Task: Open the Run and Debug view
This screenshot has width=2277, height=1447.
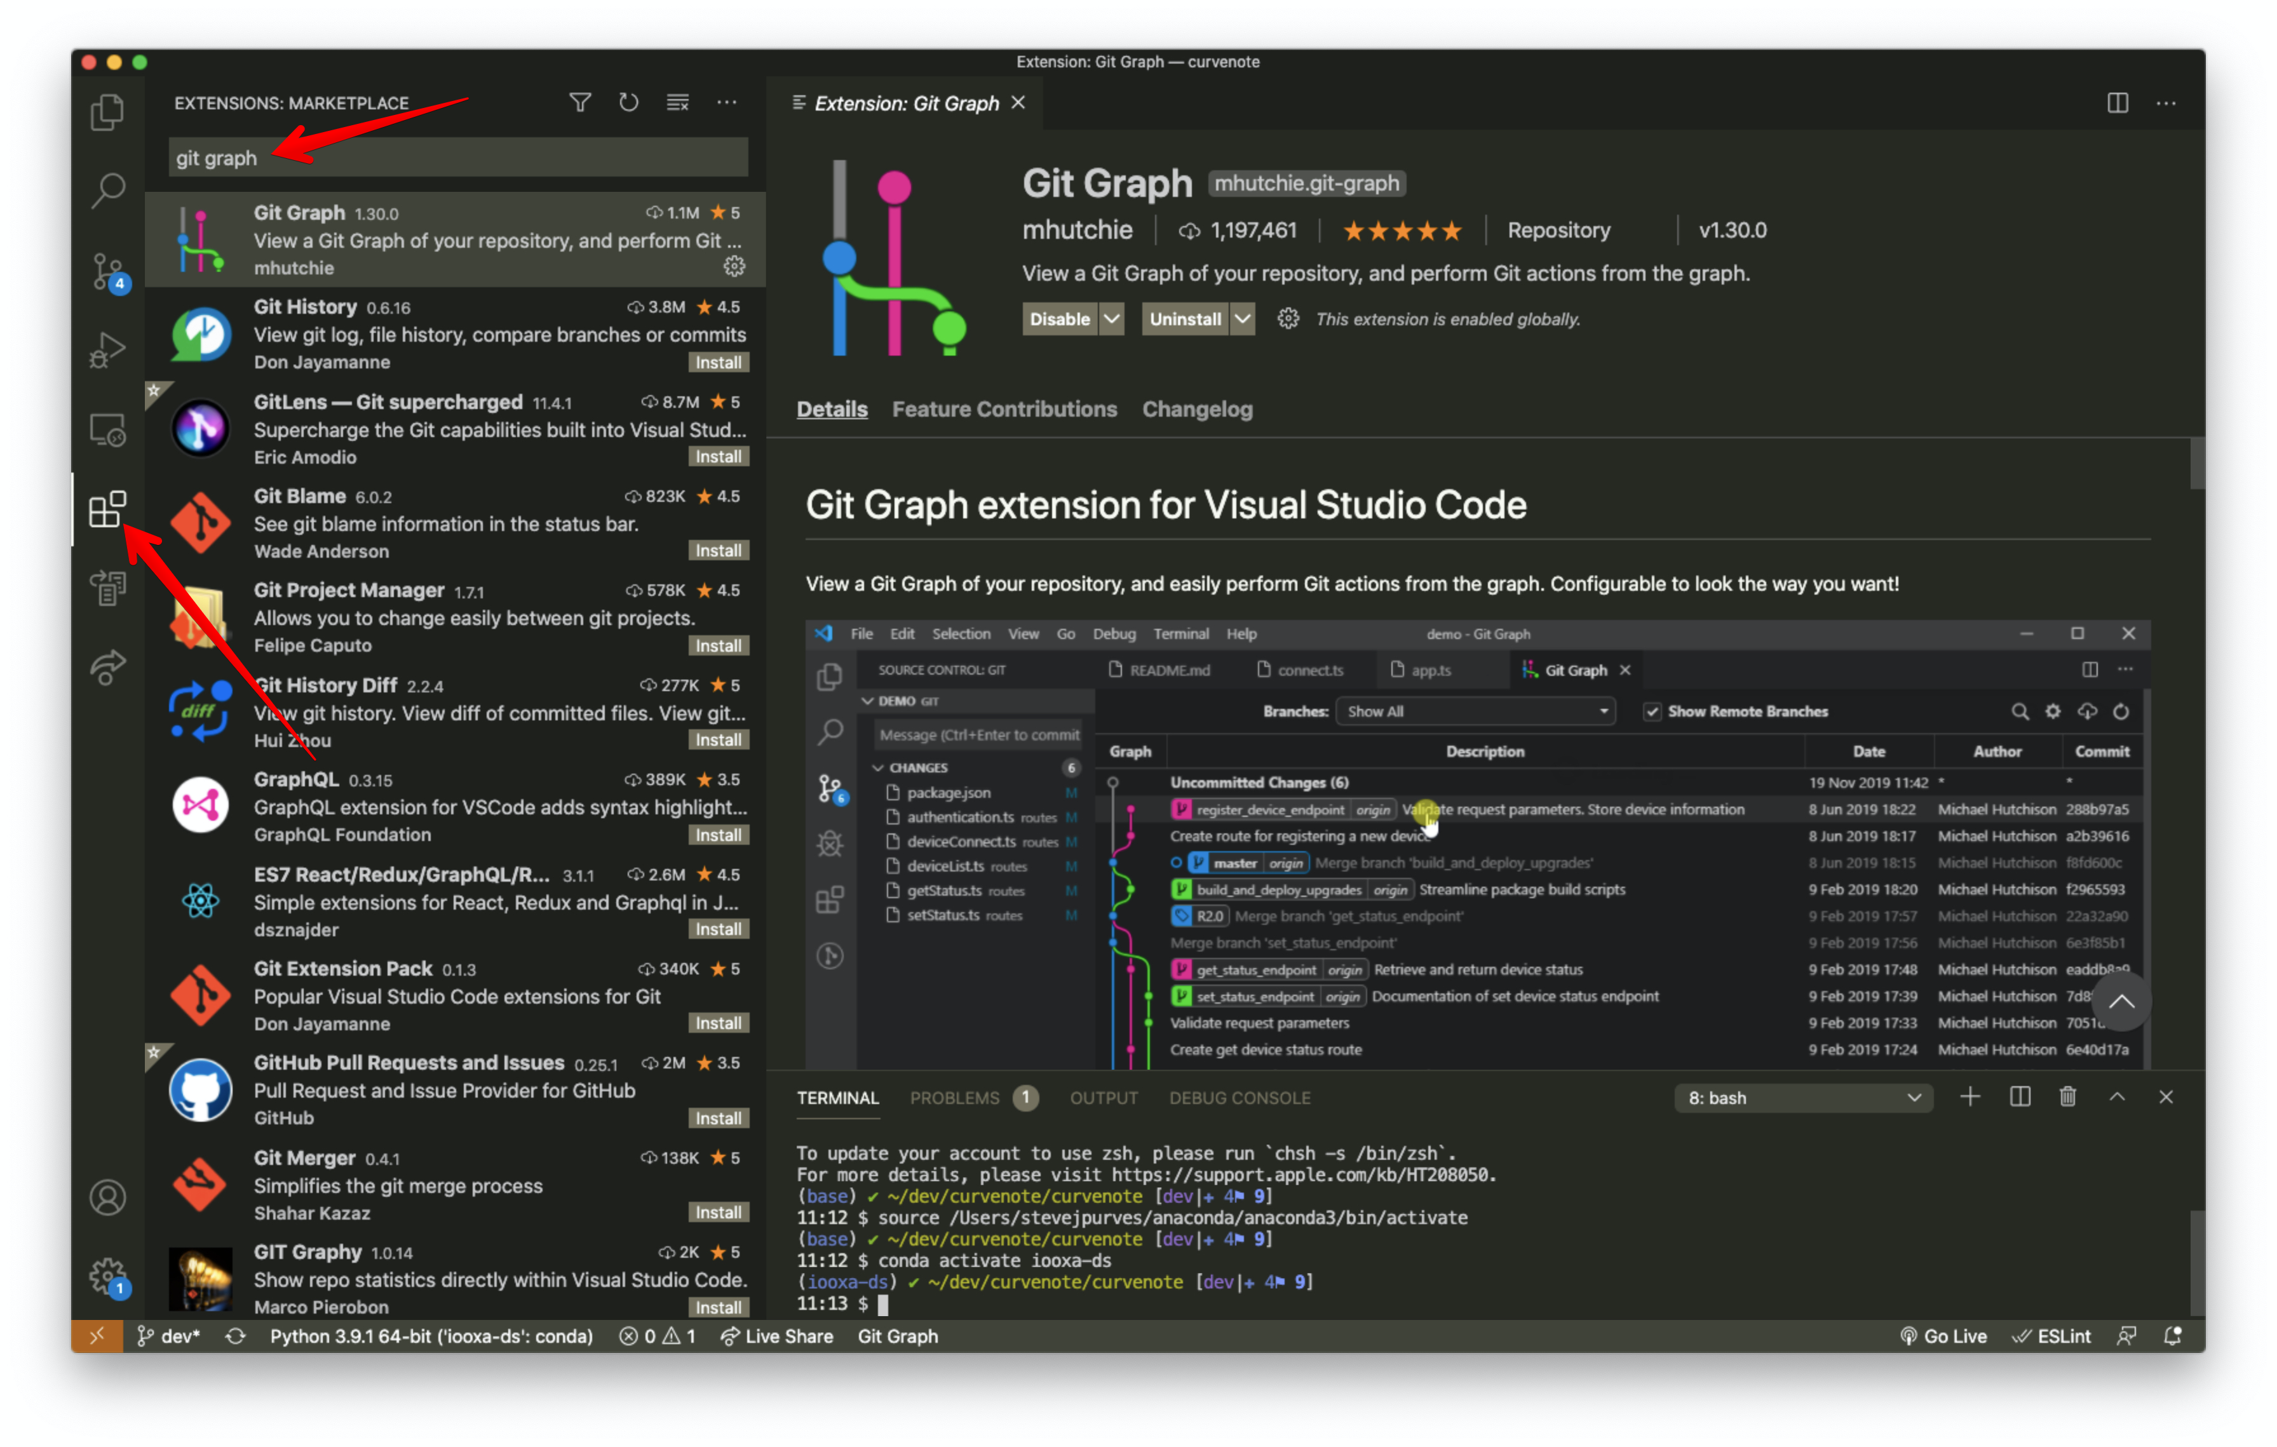Action: pyautogui.click(x=108, y=351)
